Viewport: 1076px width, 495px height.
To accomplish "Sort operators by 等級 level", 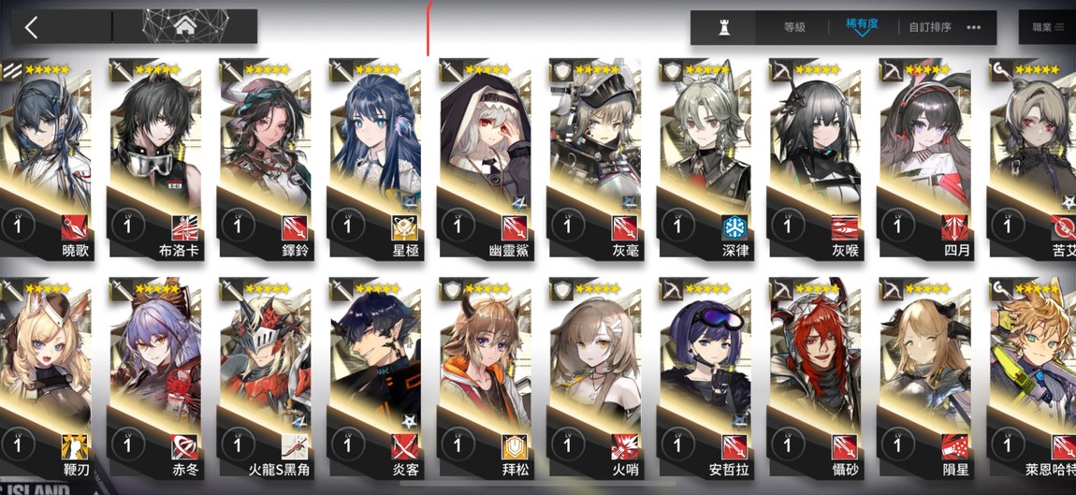I will [794, 27].
